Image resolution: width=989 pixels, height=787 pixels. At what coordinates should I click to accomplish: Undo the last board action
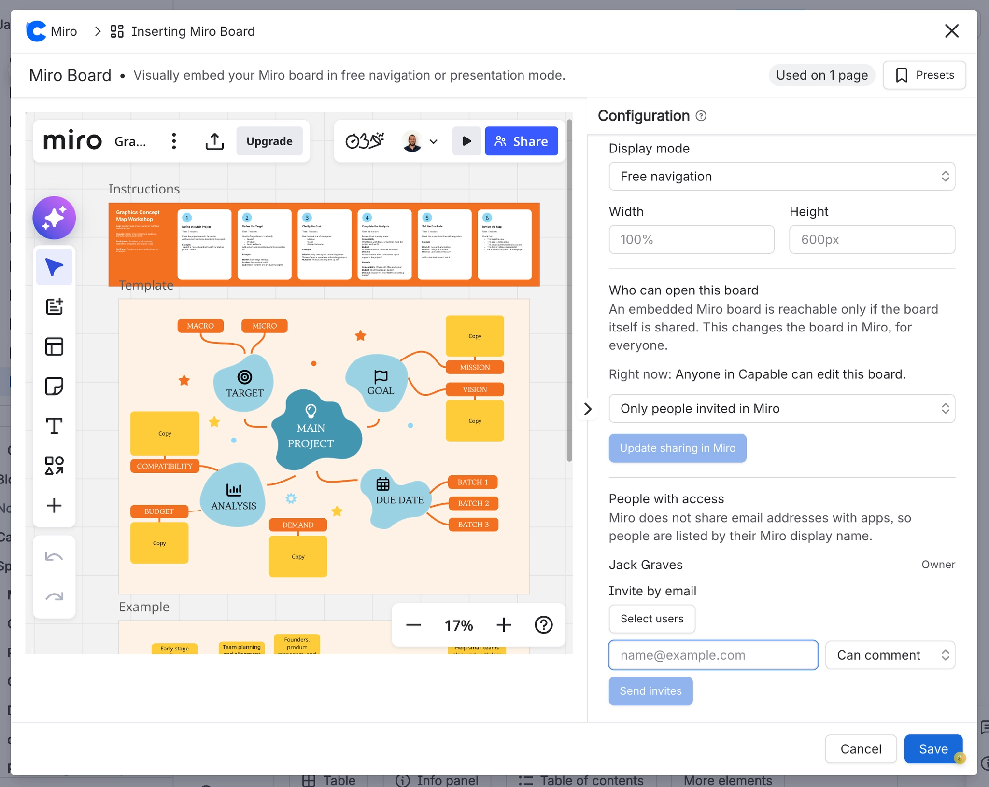[54, 557]
